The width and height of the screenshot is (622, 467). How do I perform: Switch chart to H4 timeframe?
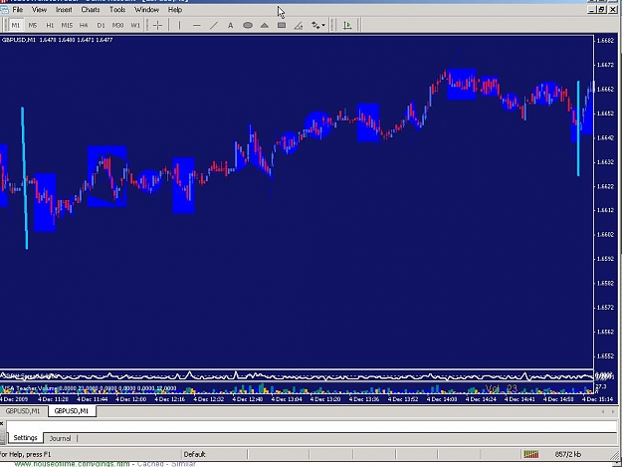click(x=84, y=26)
